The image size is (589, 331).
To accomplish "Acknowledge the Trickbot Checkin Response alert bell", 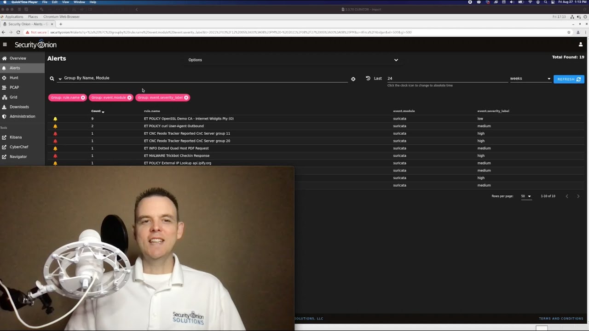I will pyautogui.click(x=55, y=155).
